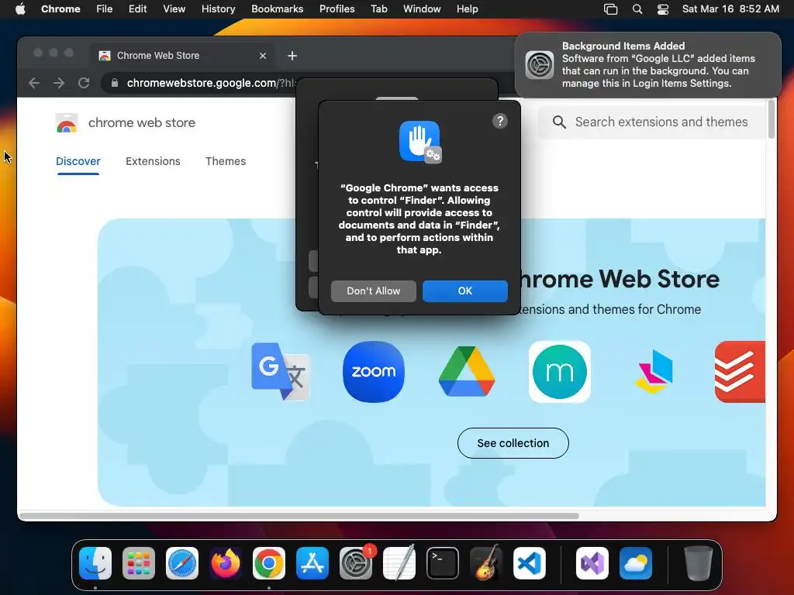
Task: Open the Bookmarks menu
Action: pos(277,9)
